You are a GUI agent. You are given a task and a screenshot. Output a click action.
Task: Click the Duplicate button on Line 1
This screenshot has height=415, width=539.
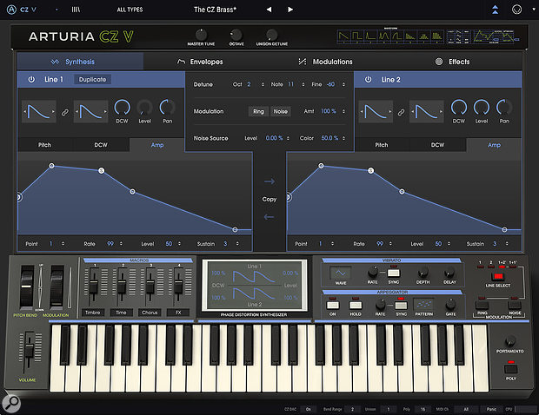92,80
